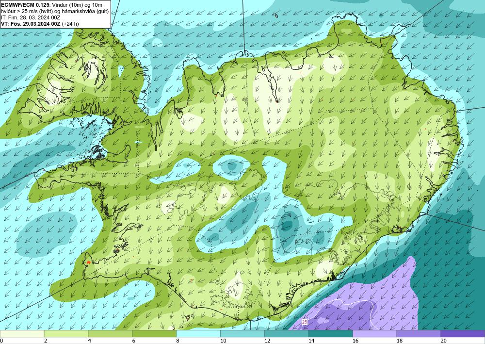Click the light green 2–4 m/s legend swatch

pyautogui.click(x=66, y=334)
